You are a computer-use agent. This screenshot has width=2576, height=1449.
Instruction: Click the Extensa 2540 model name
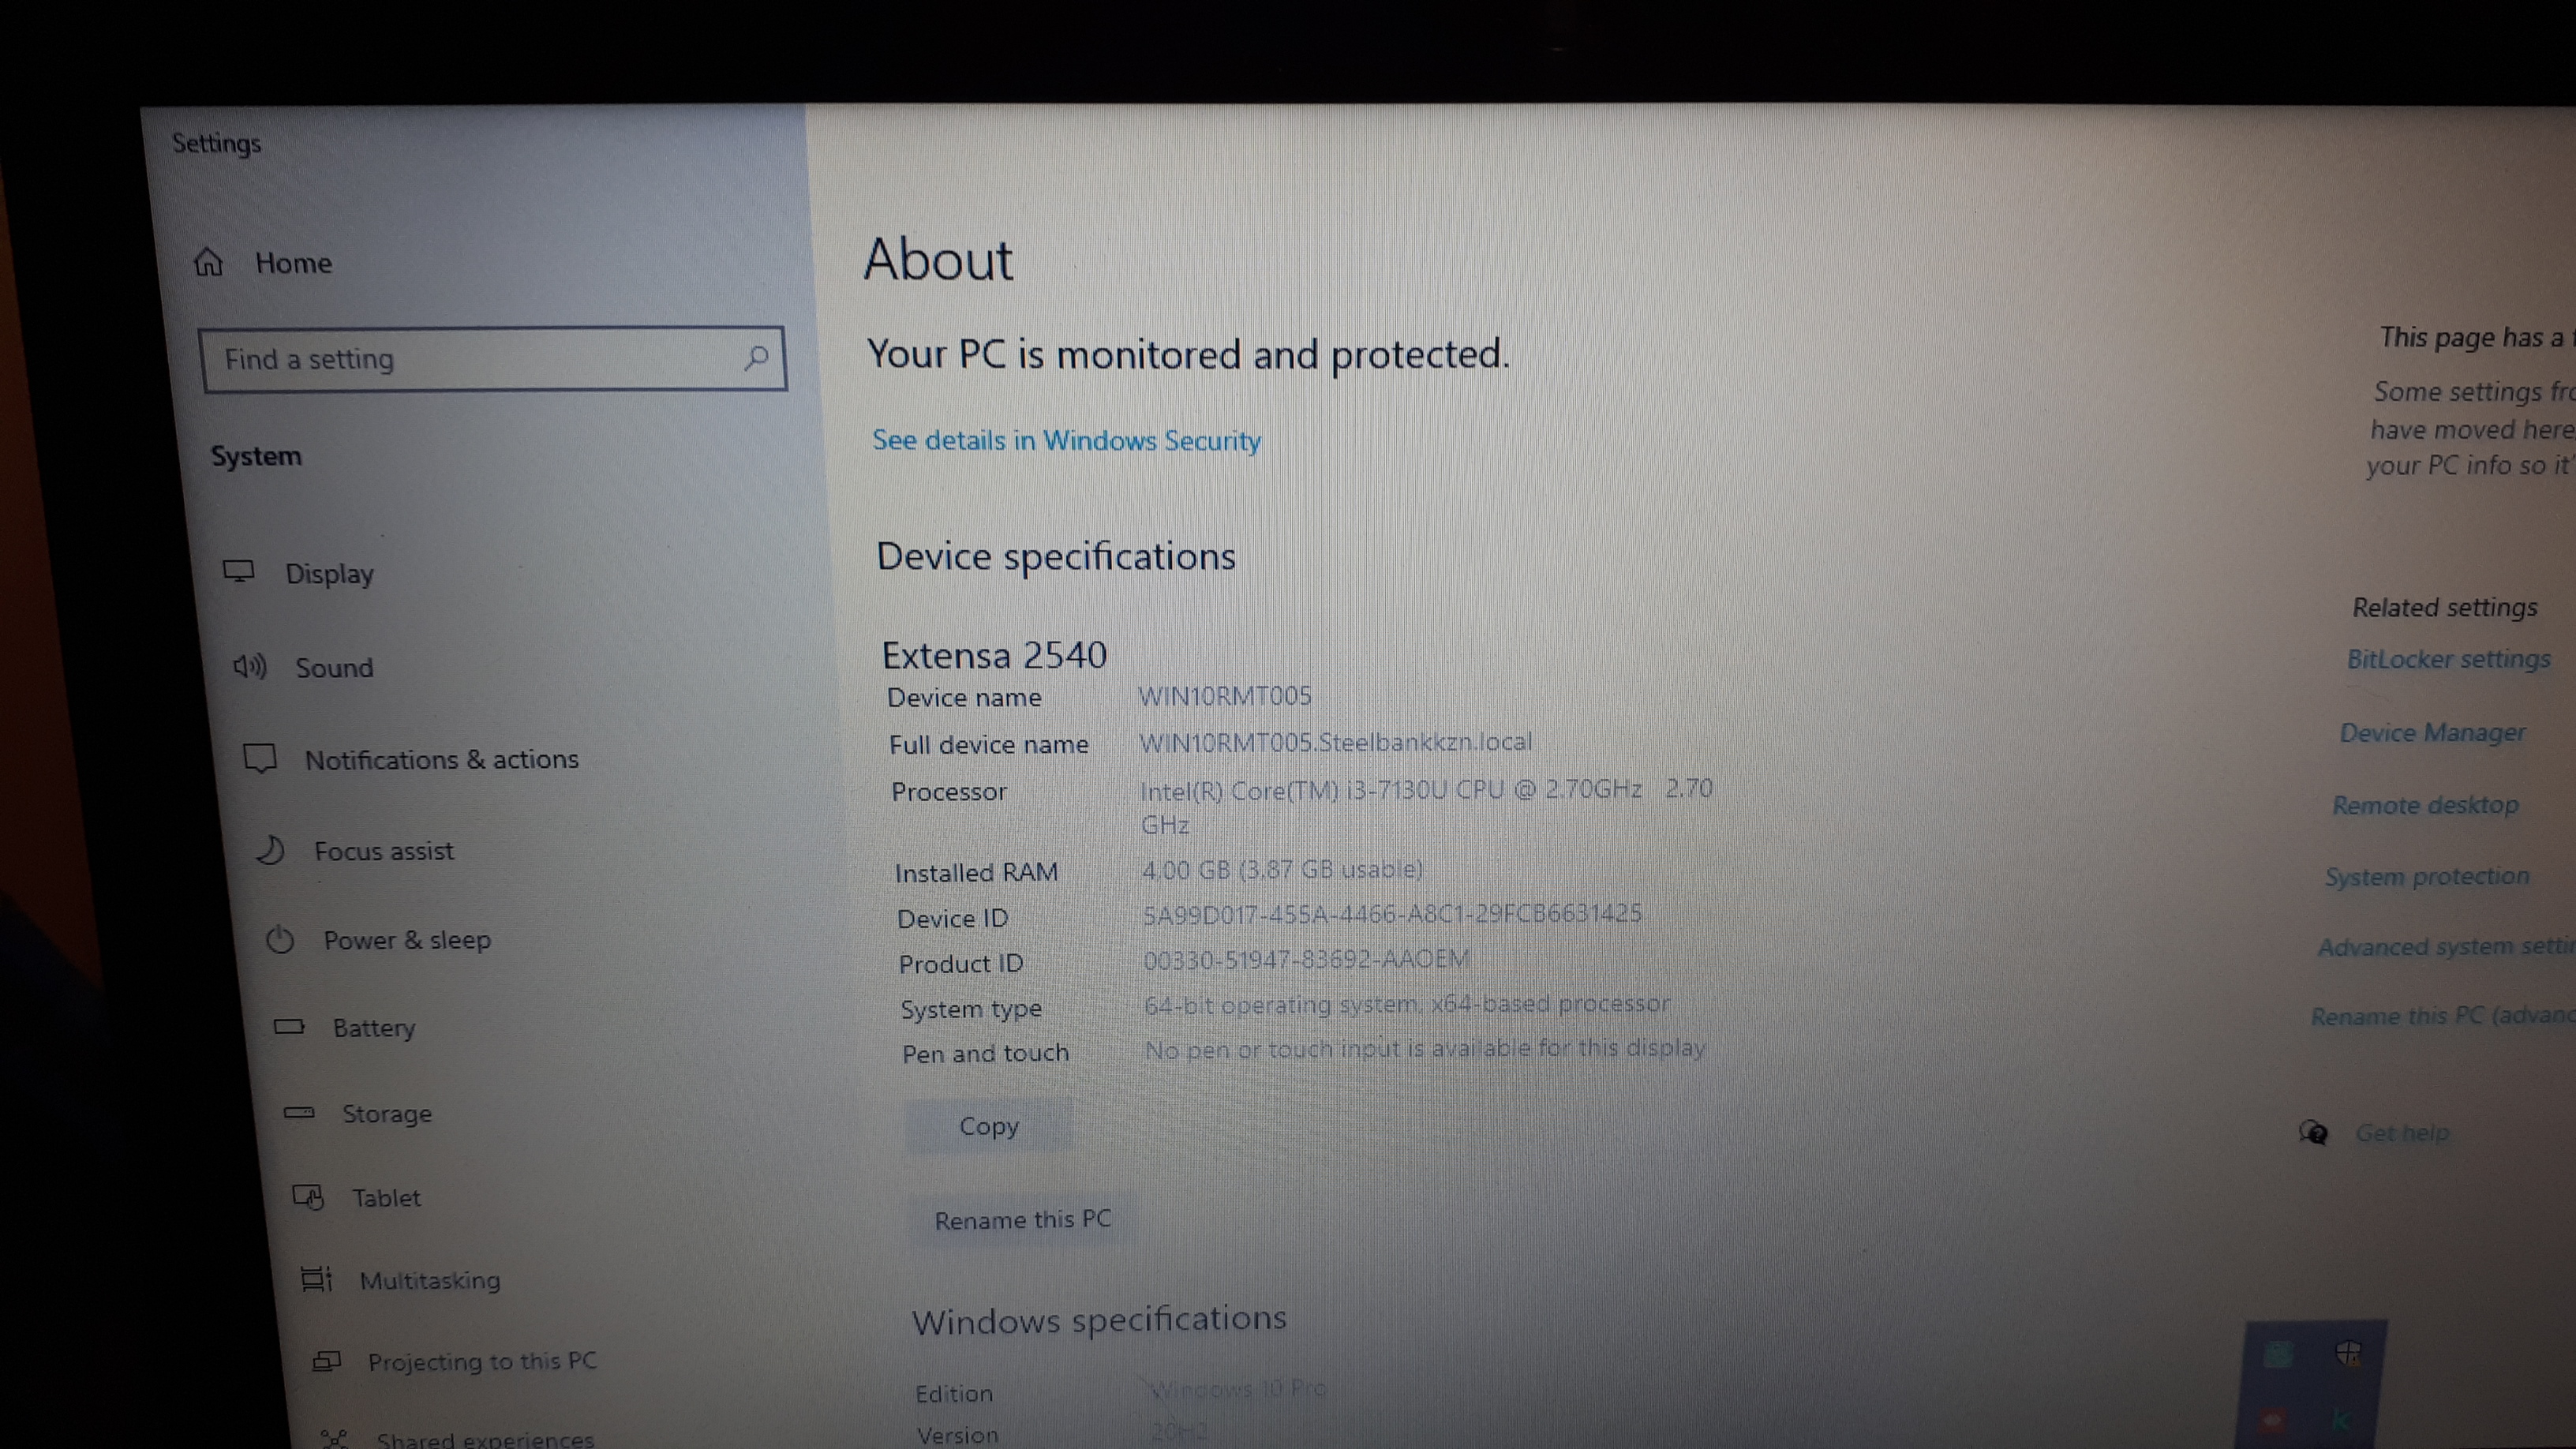coord(994,655)
